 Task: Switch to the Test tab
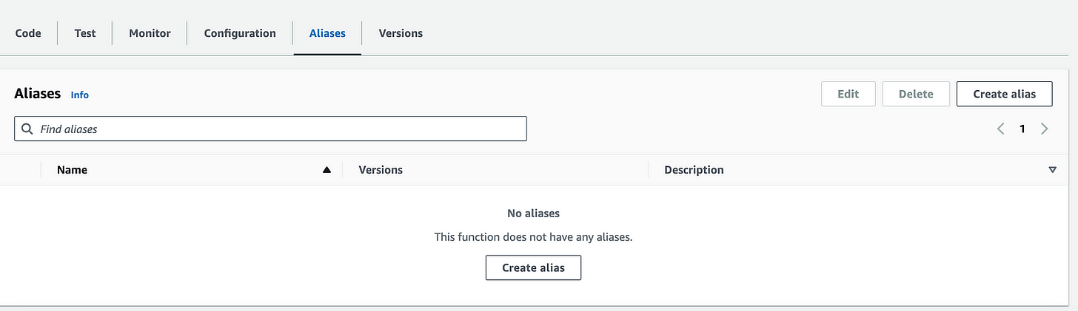pyautogui.click(x=85, y=33)
